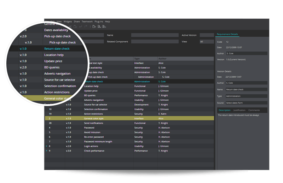Click the import document toolbar icon
This screenshot has width=283, height=183.
click(99, 27)
